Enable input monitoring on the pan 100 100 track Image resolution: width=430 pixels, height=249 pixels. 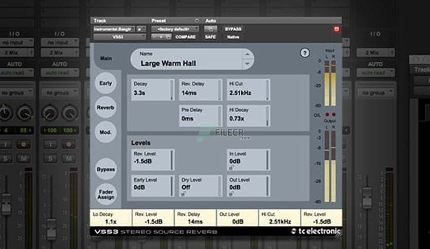(x=50, y=144)
